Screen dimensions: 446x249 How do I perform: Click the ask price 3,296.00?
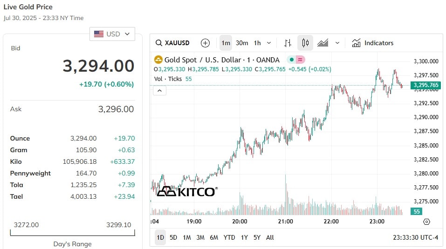[x=116, y=109]
